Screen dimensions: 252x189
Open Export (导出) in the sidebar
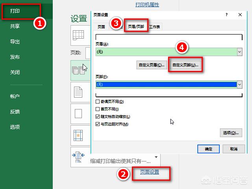(15, 42)
